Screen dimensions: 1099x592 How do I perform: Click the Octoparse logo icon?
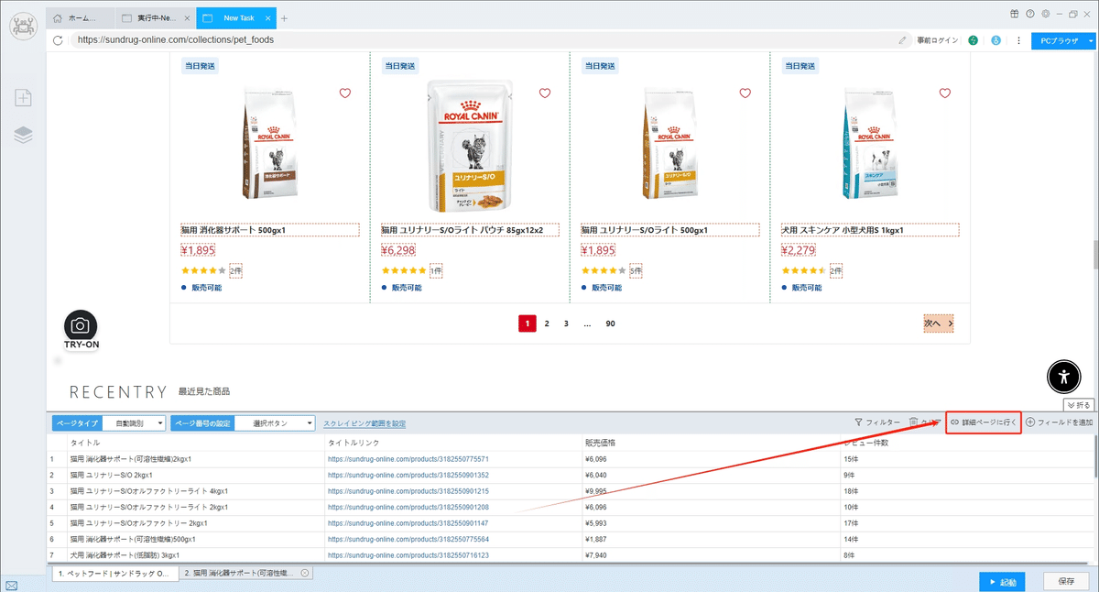pos(23,27)
